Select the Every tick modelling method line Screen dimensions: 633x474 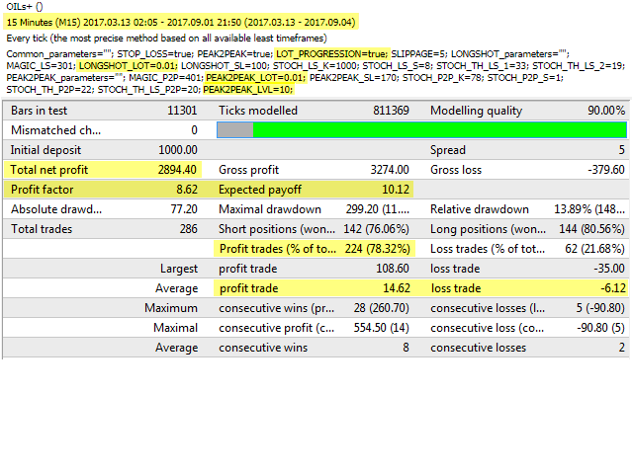pyautogui.click(x=167, y=39)
